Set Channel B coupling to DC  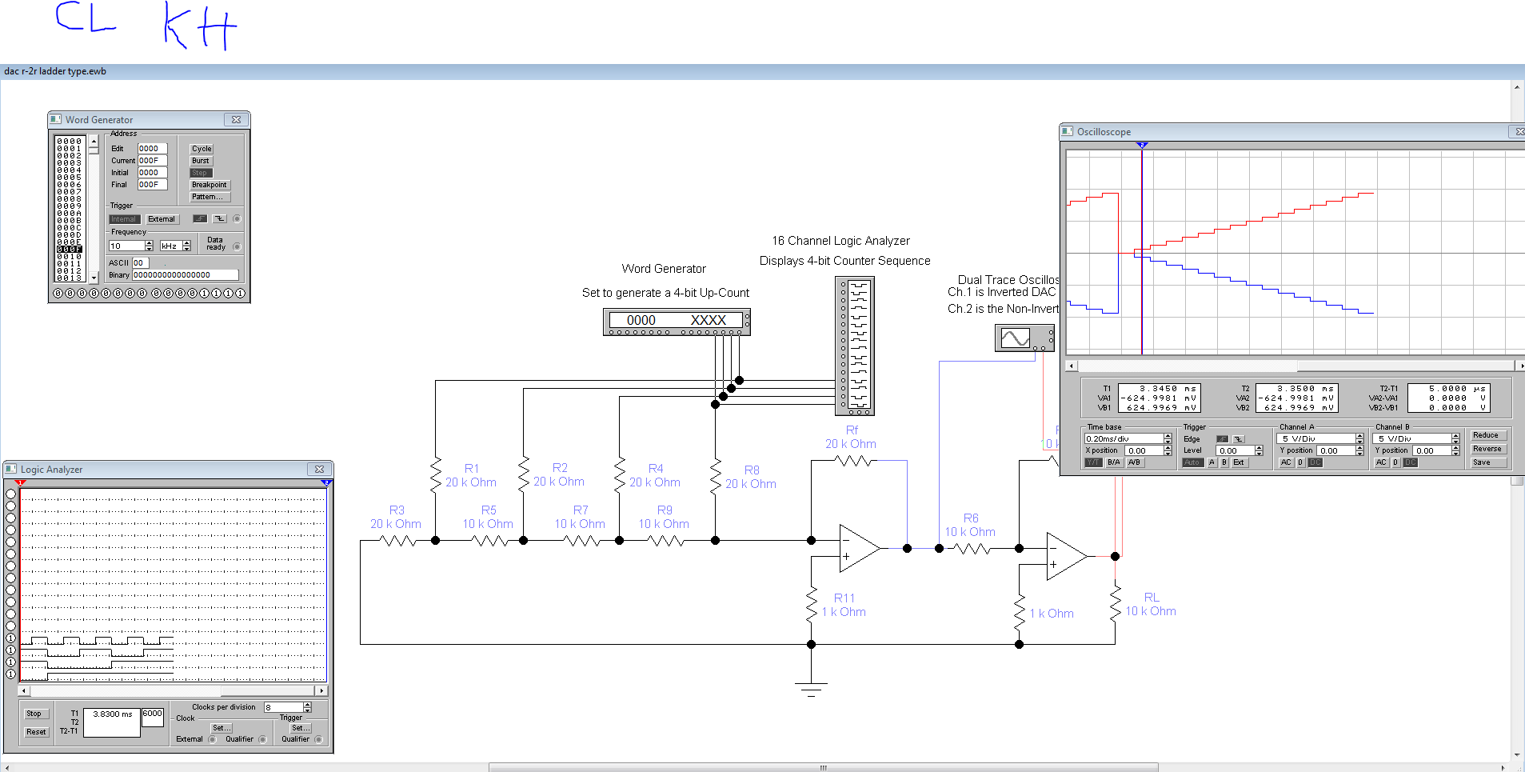pos(1411,462)
